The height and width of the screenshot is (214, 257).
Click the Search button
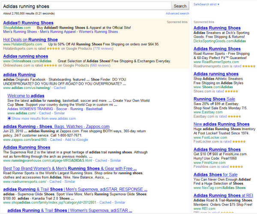tap(180, 6)
